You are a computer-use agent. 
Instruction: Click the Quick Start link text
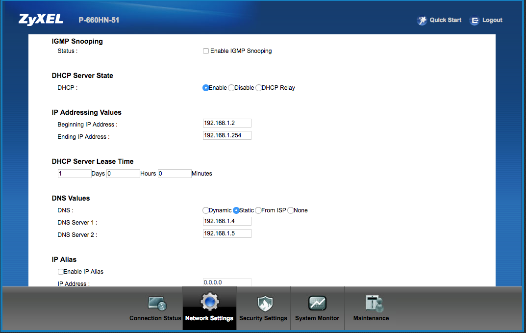pos(446,20)
